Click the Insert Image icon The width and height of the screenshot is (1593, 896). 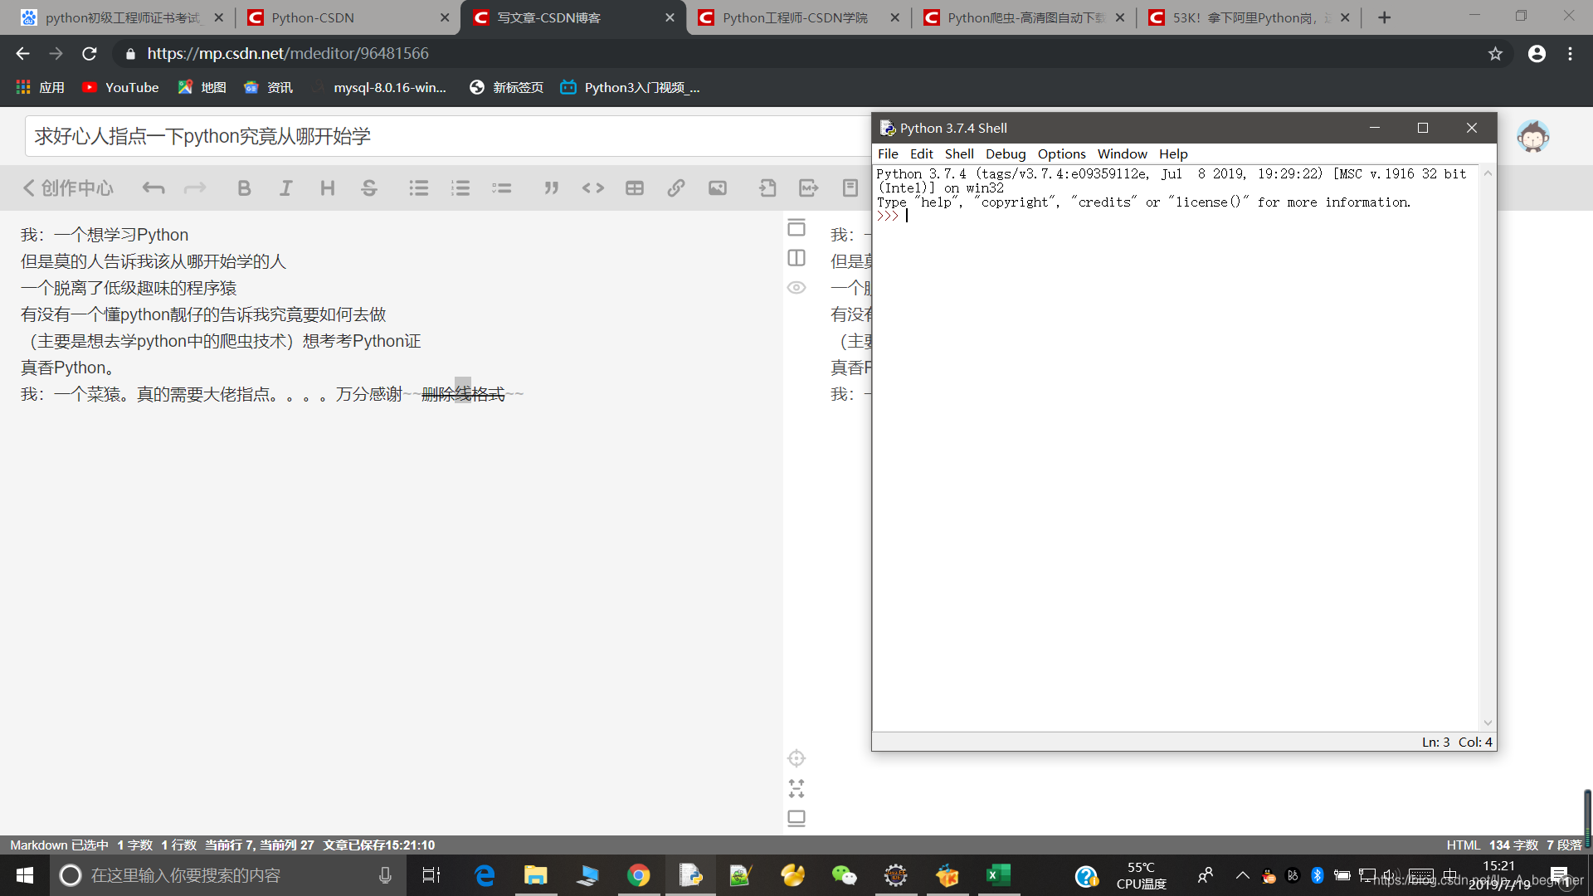(x=719, y=188)
